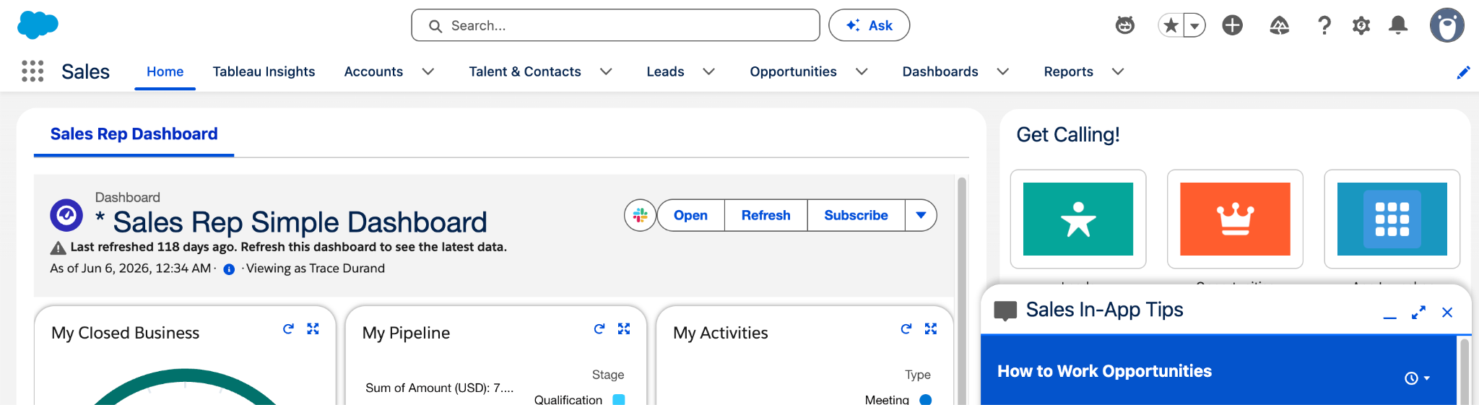View notifications bell icon

[x=1398, y=25]
